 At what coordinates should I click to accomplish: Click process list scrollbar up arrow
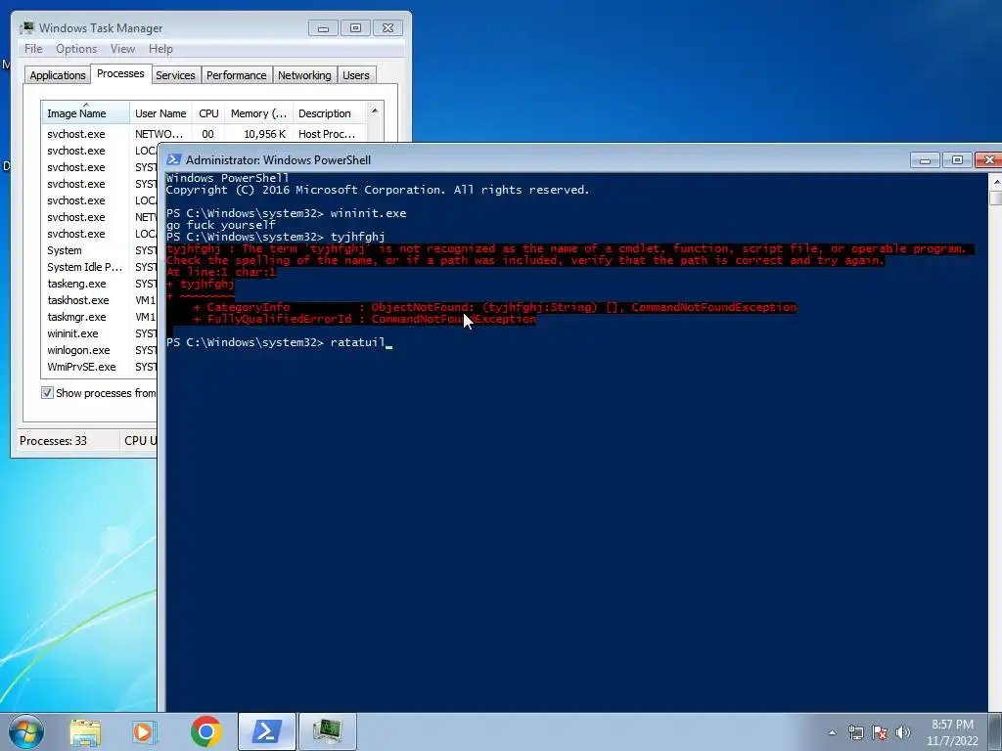click(375, 111)
